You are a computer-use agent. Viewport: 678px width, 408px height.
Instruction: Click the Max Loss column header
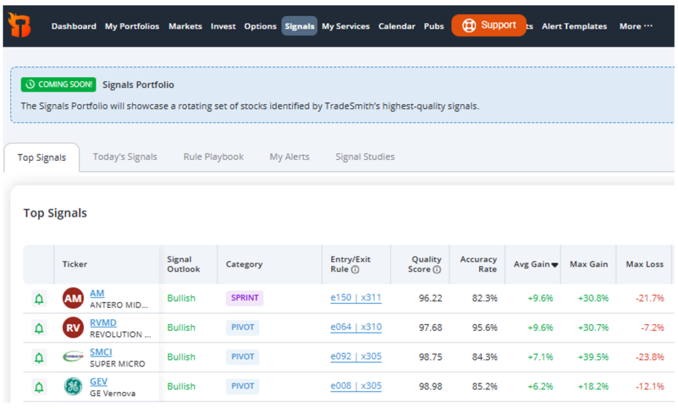[644, 264]
